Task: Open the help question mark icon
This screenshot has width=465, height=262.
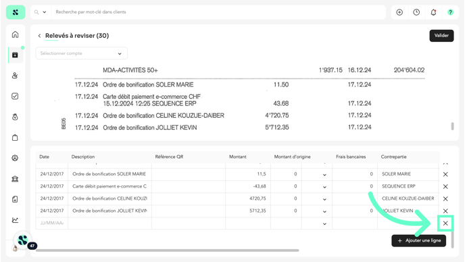Action: (450, 12)
